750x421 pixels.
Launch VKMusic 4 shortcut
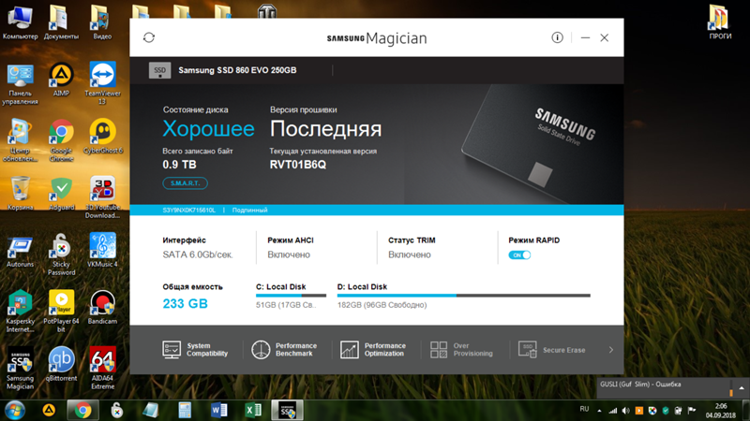click(102, 250)
